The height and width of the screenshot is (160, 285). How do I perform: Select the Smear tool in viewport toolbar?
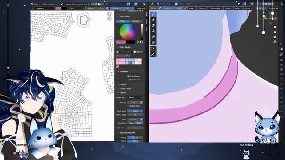coord(153,25)
